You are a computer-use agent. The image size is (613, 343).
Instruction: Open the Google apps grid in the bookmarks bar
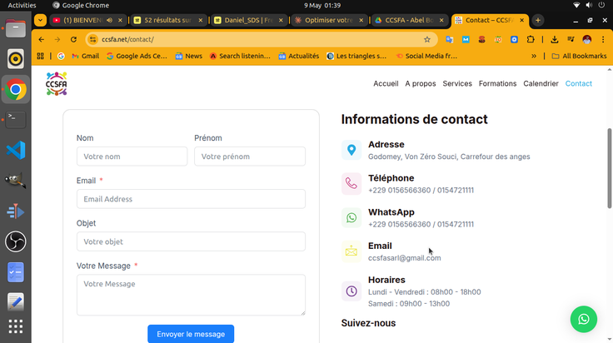[x=40, y=57]
